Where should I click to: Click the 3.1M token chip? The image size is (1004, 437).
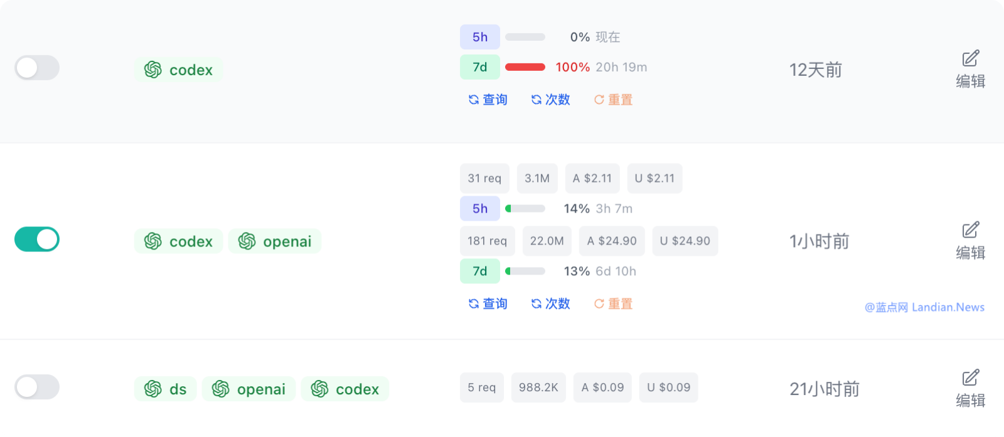(x=537, y=178)
